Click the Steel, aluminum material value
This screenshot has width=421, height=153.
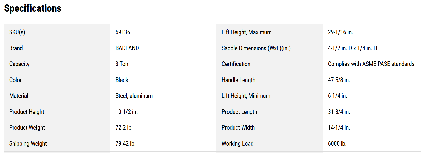[x=134, y=96]
